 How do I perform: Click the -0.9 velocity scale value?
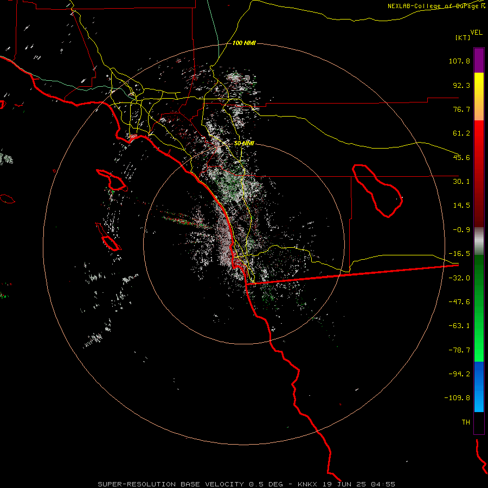click(x=461, y=230)
